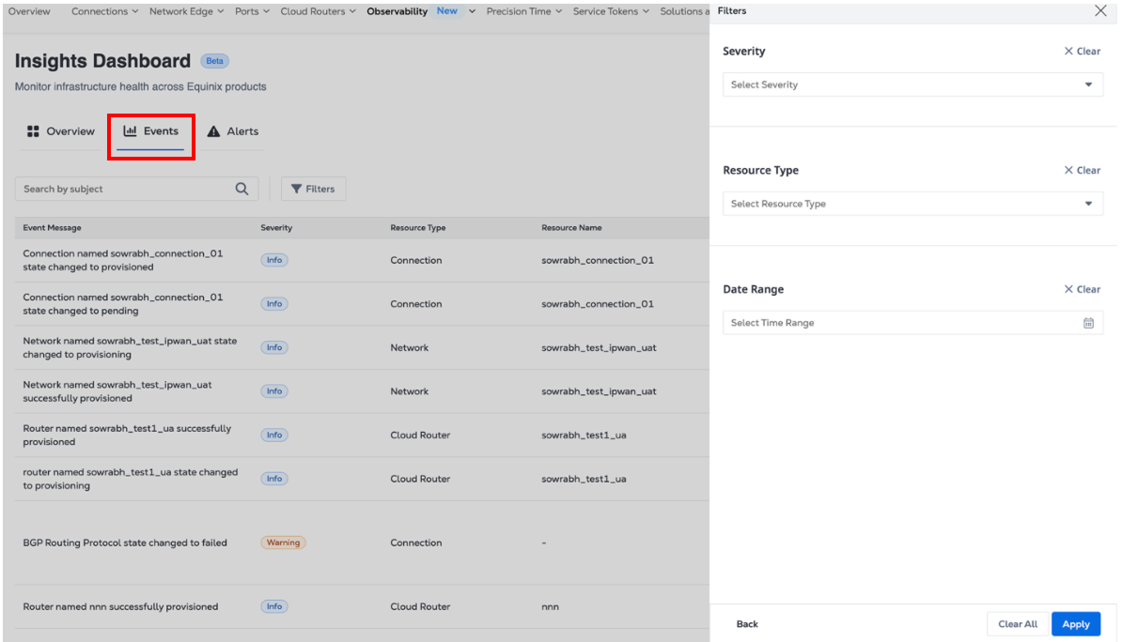The image size is (1122, 642).
Task: Click 'BGP Routing Protocol state changed to failed'
Action: tap(124, 543)
